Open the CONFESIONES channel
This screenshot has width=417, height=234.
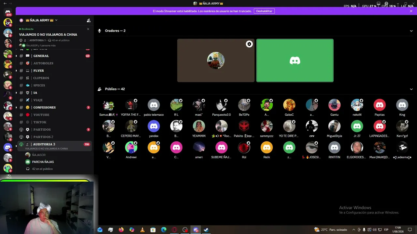click(54, 108)
